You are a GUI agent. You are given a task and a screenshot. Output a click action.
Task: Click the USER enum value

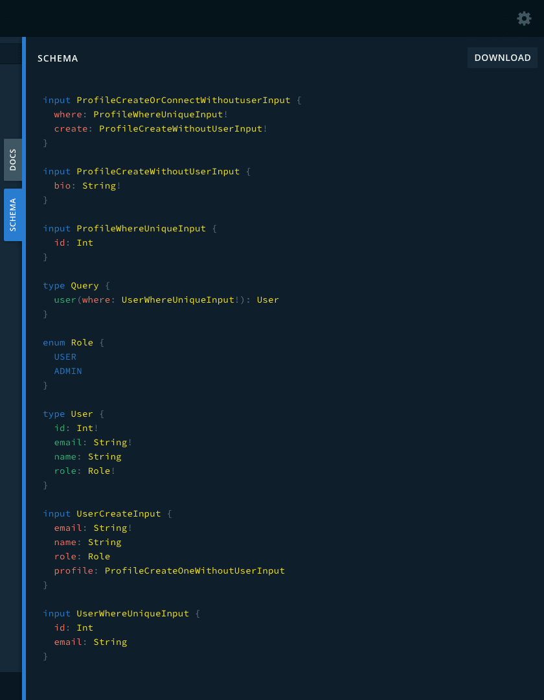(x=65, y=356)
